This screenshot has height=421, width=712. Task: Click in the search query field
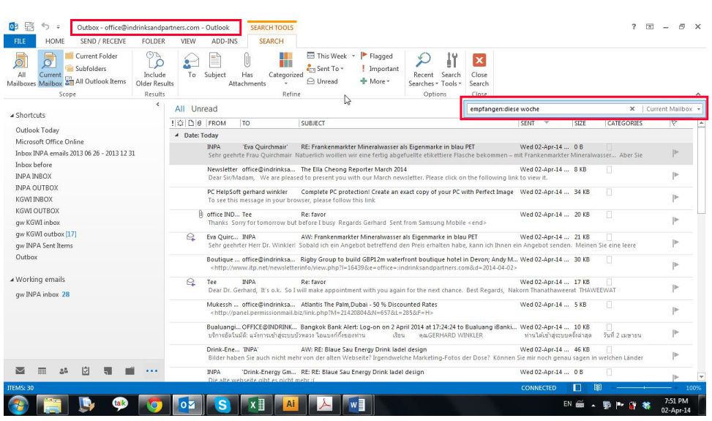click(x=547, y=109)
